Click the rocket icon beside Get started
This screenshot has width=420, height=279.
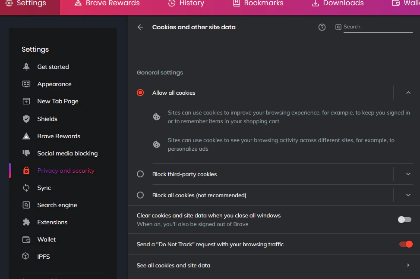coord(26,67)
